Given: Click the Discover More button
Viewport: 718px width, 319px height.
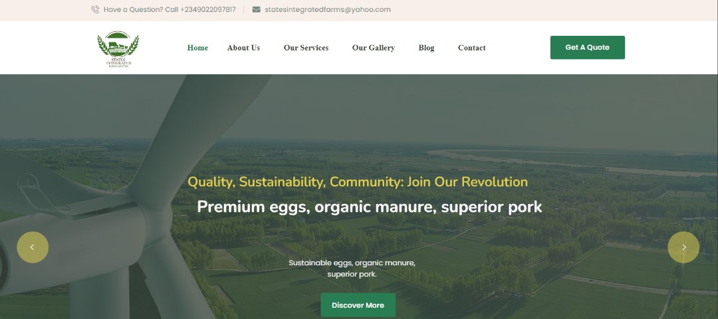Looking at the screenshot, I should click(x=358, y=305).
